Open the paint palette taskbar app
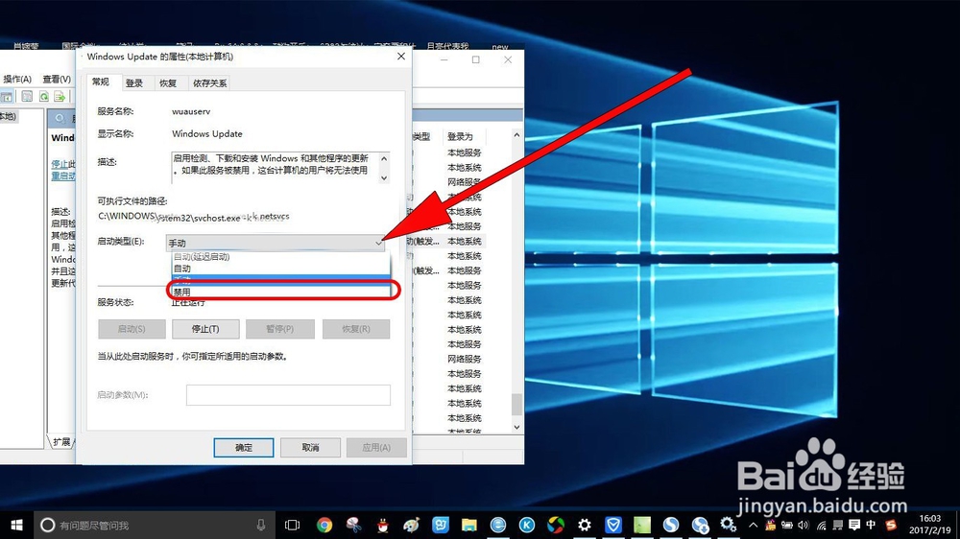Viewport: 960px width, 539px height. tap(412, 525)
